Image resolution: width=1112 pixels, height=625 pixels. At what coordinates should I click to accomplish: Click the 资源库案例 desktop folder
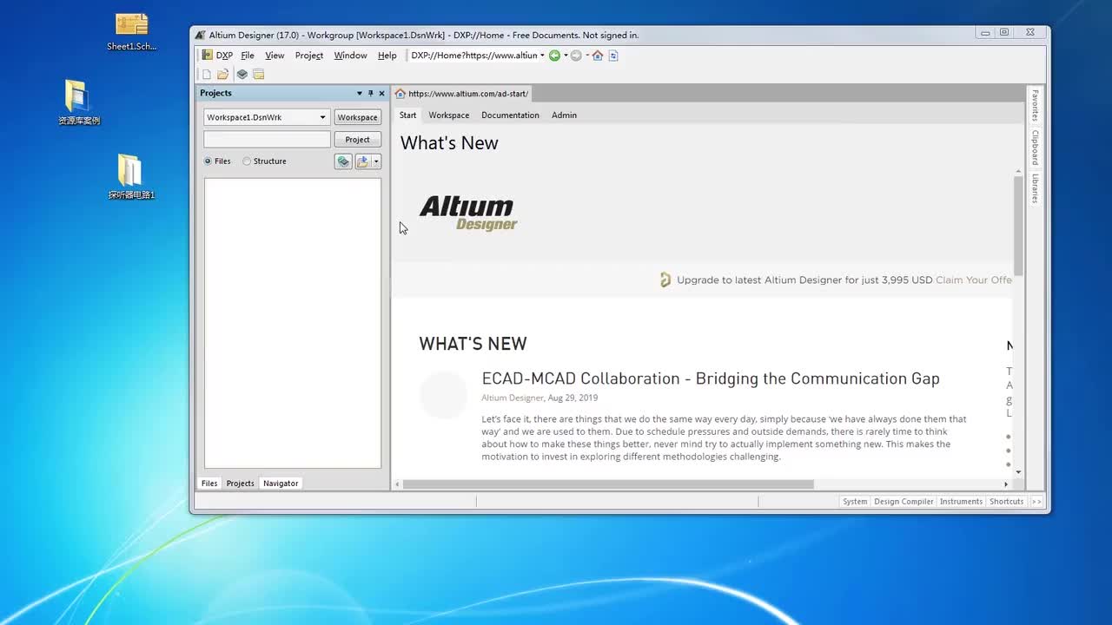[78, 102]
